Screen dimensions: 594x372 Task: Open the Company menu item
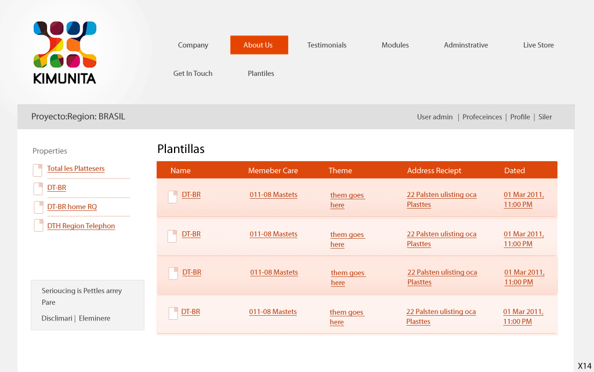tap(193, 45)
